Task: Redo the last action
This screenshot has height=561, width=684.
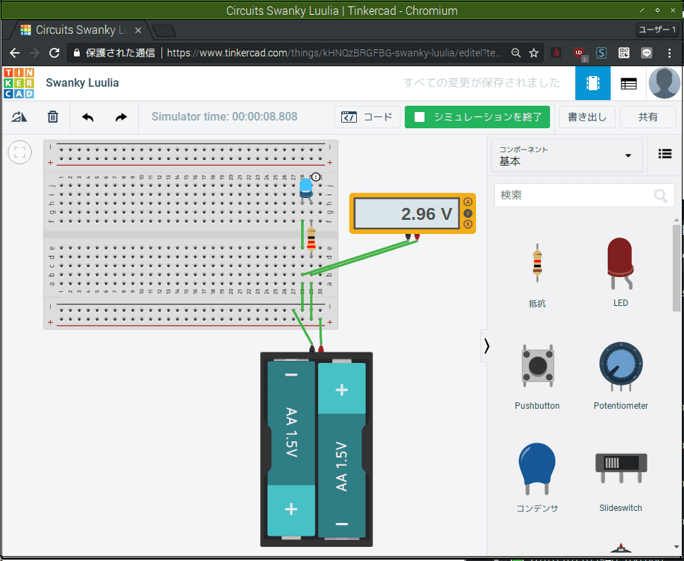Action: [x=121, y=117]
